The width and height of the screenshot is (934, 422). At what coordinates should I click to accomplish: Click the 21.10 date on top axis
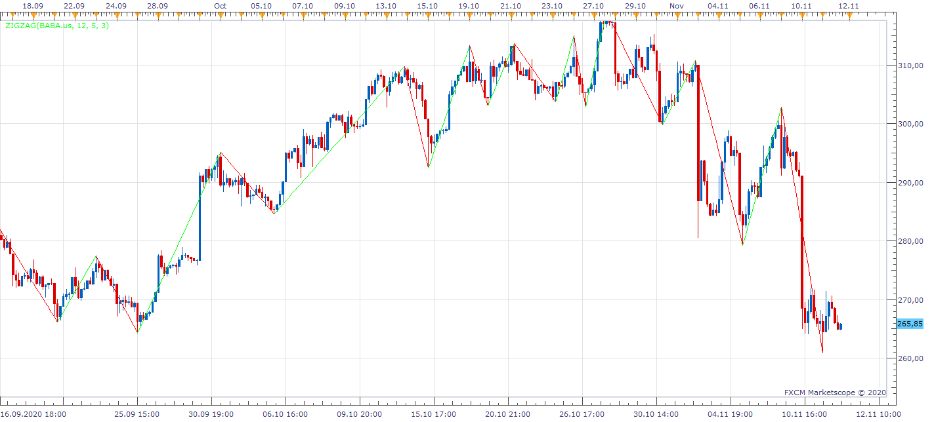(511, 6)
